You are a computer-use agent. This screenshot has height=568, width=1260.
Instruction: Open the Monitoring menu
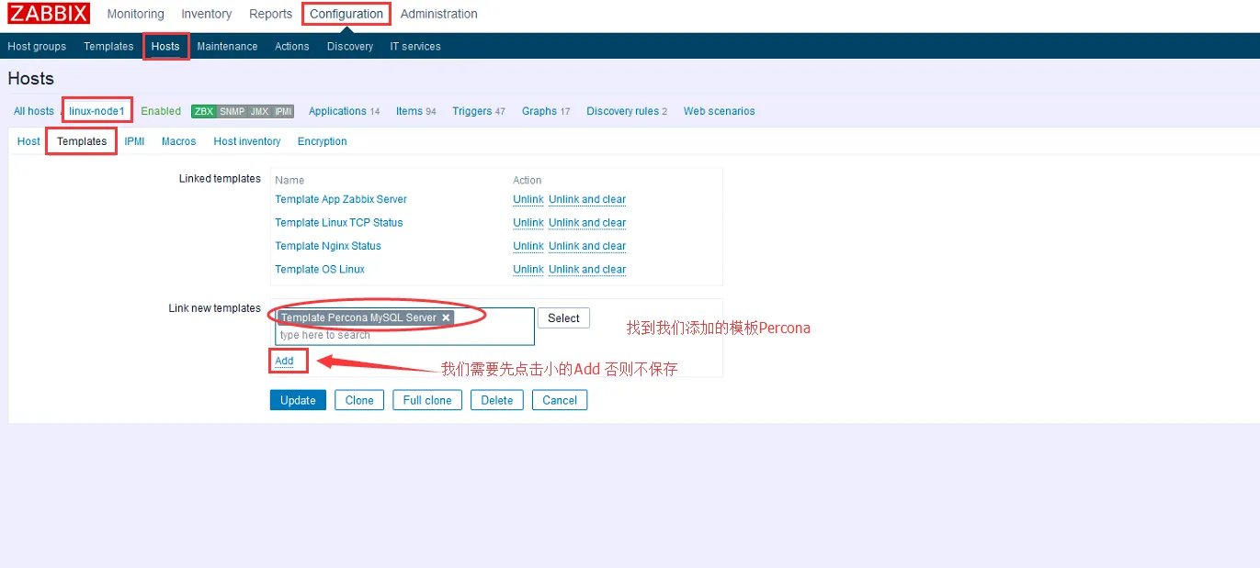135,14
